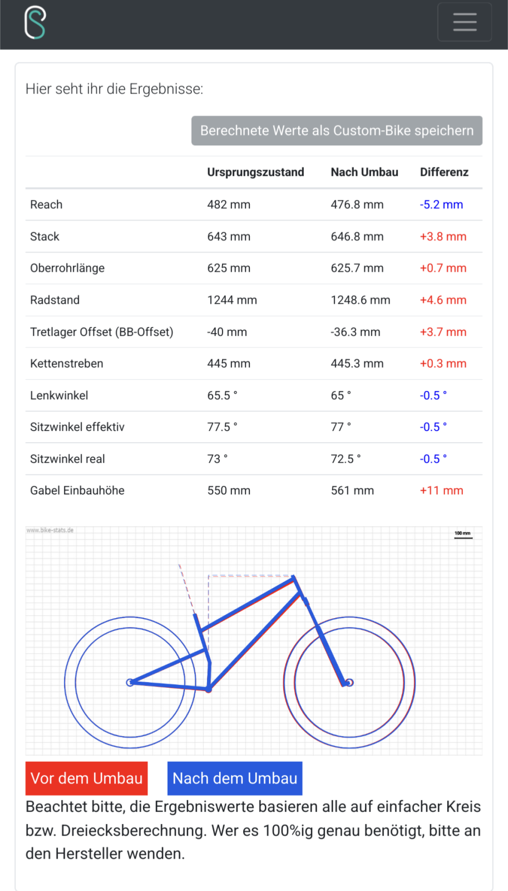Viewport: 508px width, 891px height.
Task: Click the 'Nach Umbau' column header
Action: tap(364, 172)
